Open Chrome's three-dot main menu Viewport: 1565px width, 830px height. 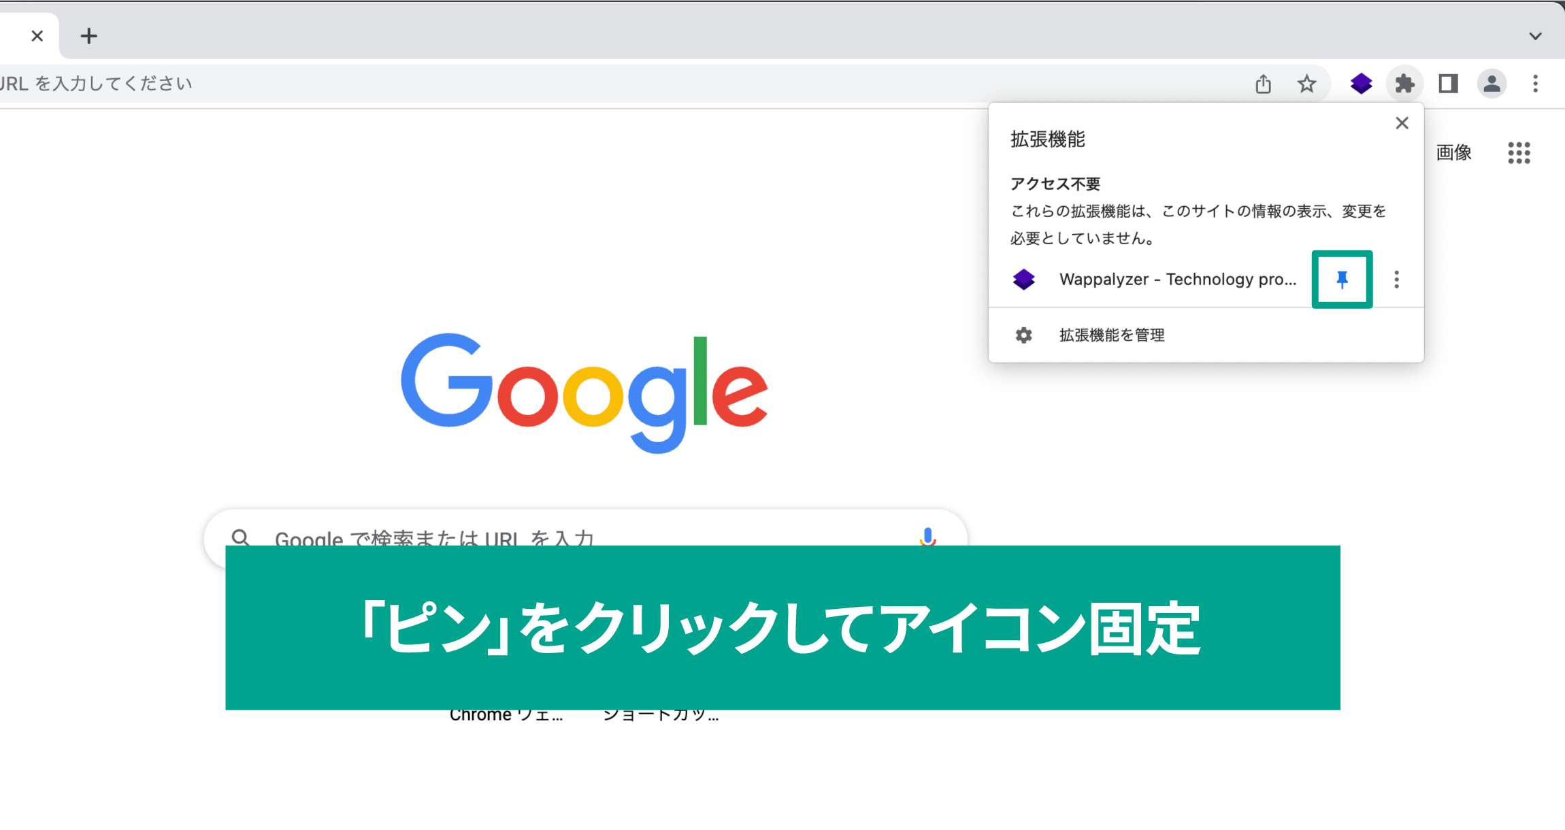tap(1535, 84)
